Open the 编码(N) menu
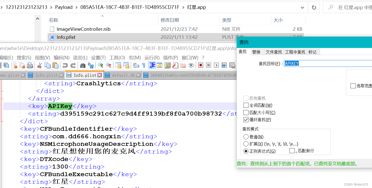372x188 pixels. (x=61, y=58)
